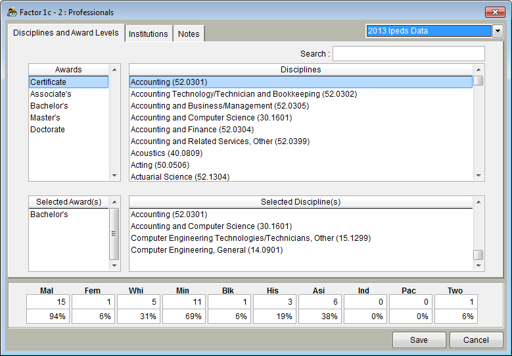
Task: Select Accounting (52.0301) in the Disciplines list
Action: tap(301, 82)
